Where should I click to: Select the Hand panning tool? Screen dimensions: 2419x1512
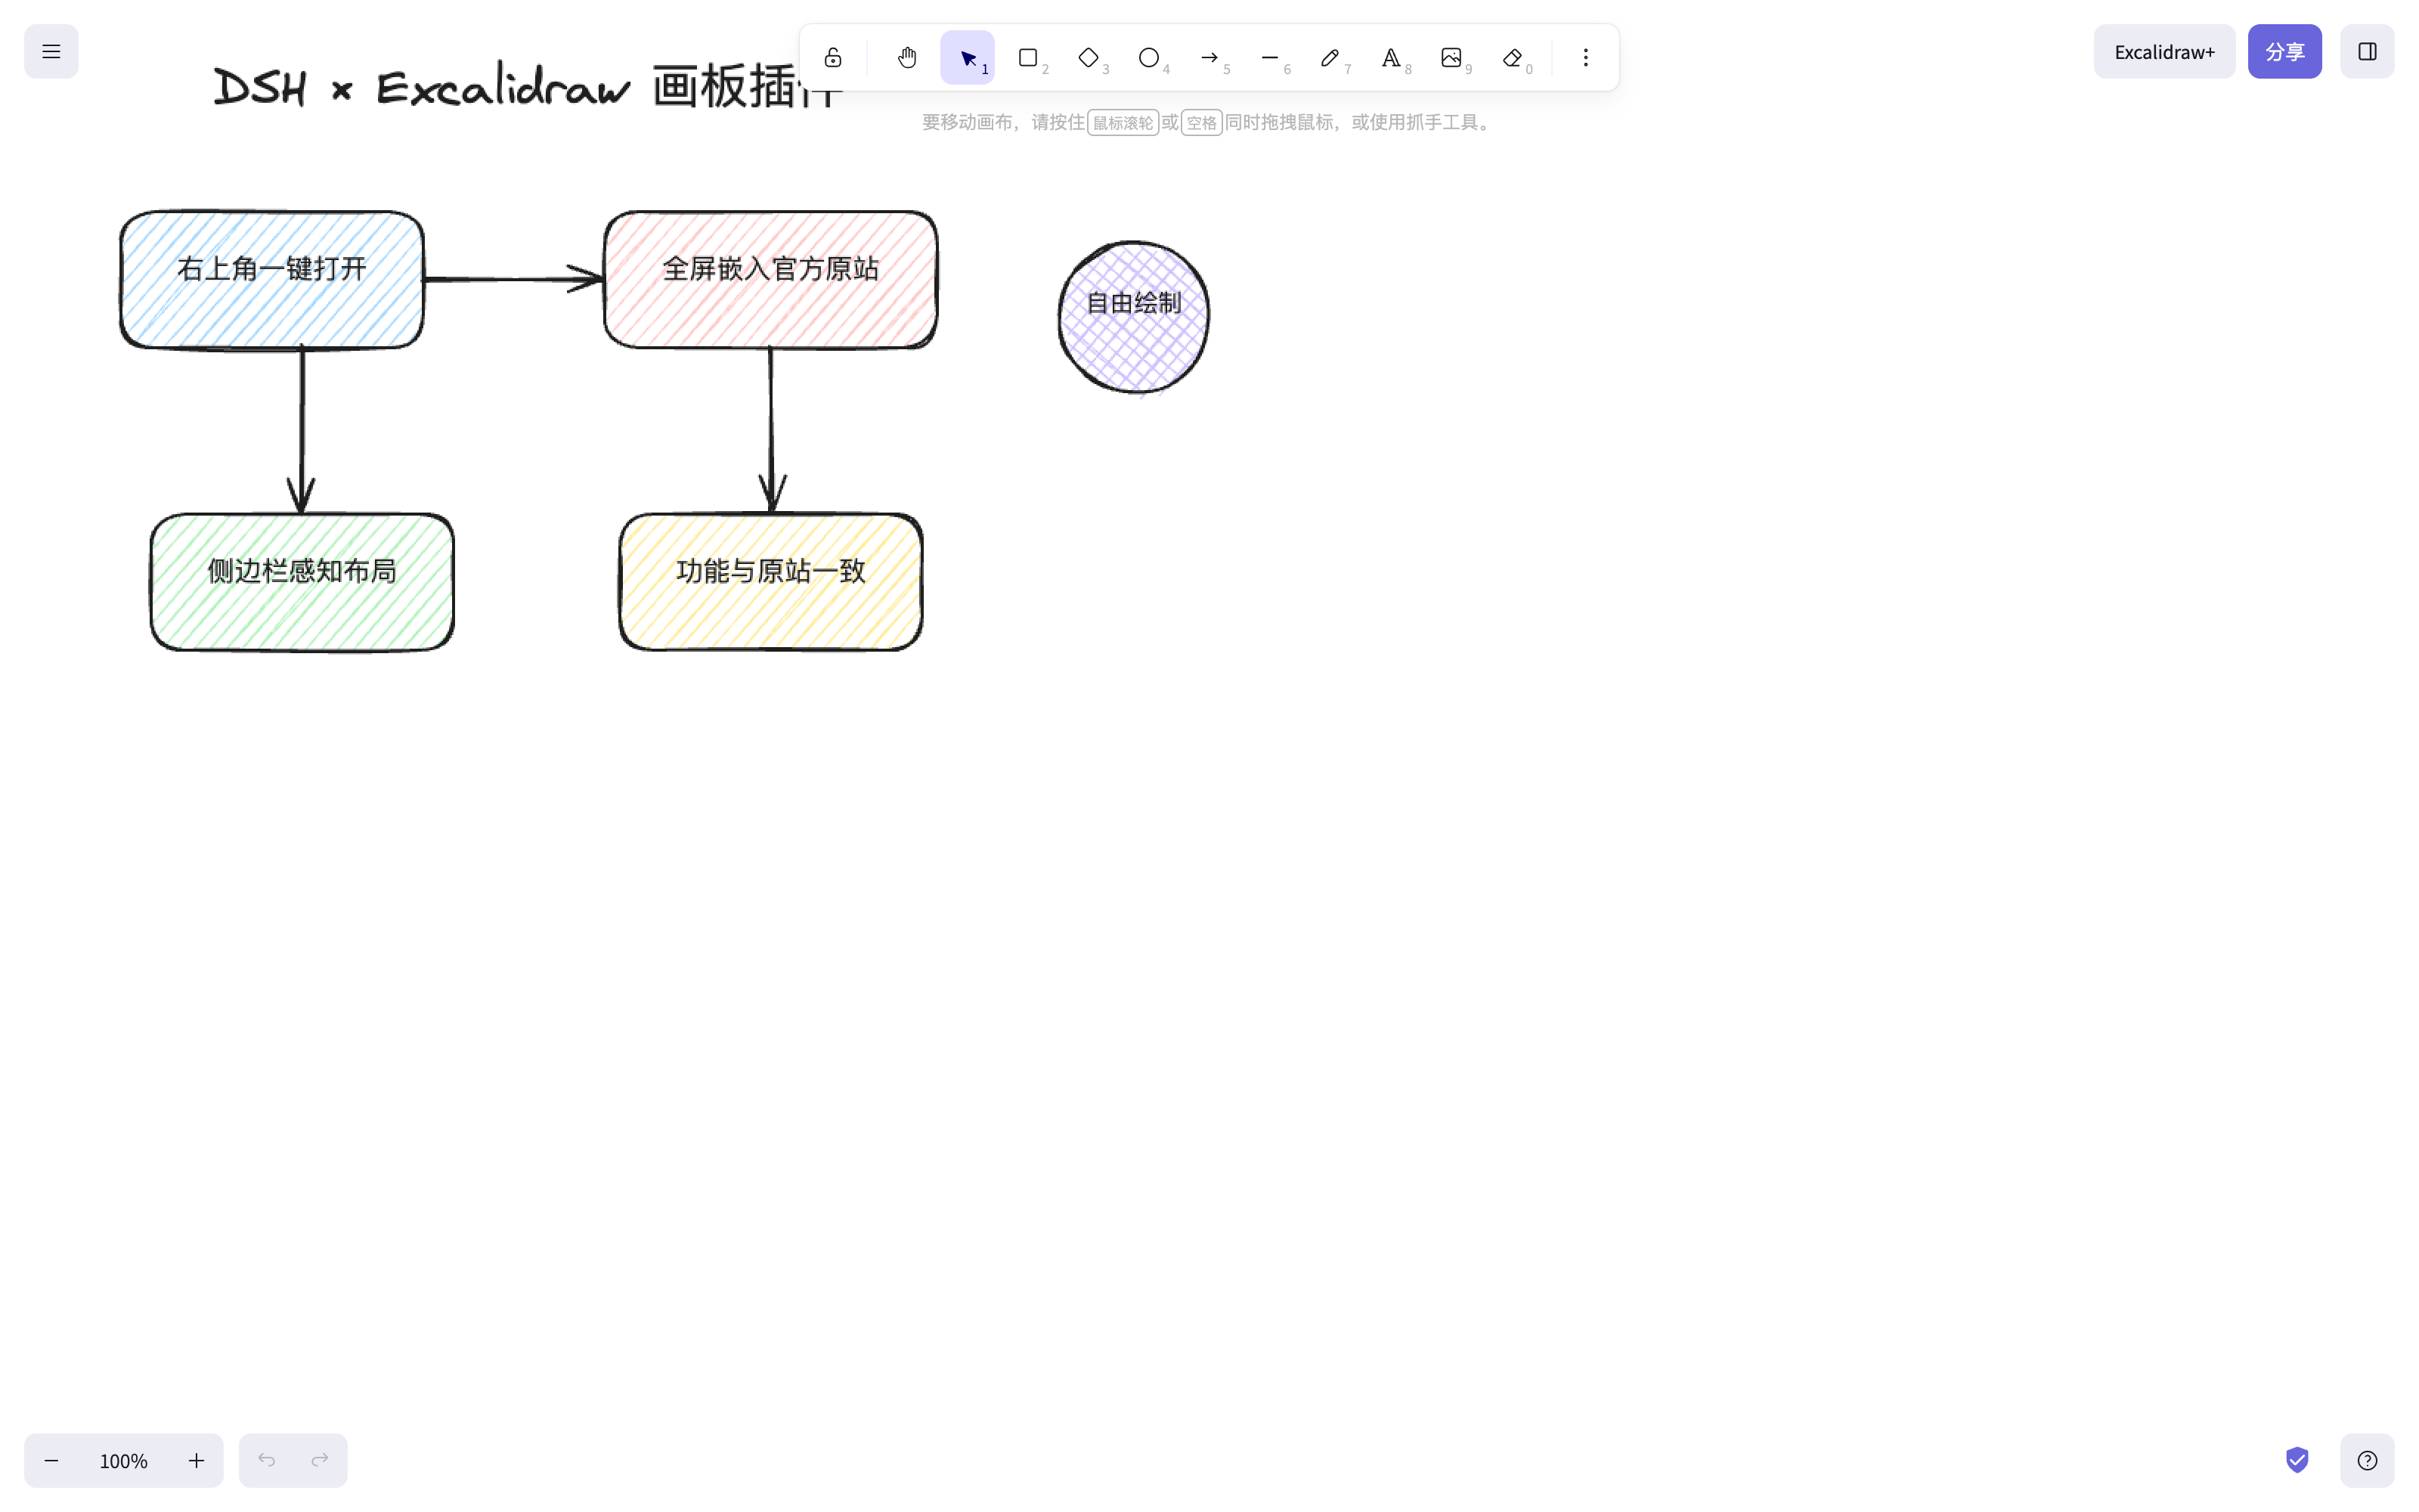click(906, 58)
